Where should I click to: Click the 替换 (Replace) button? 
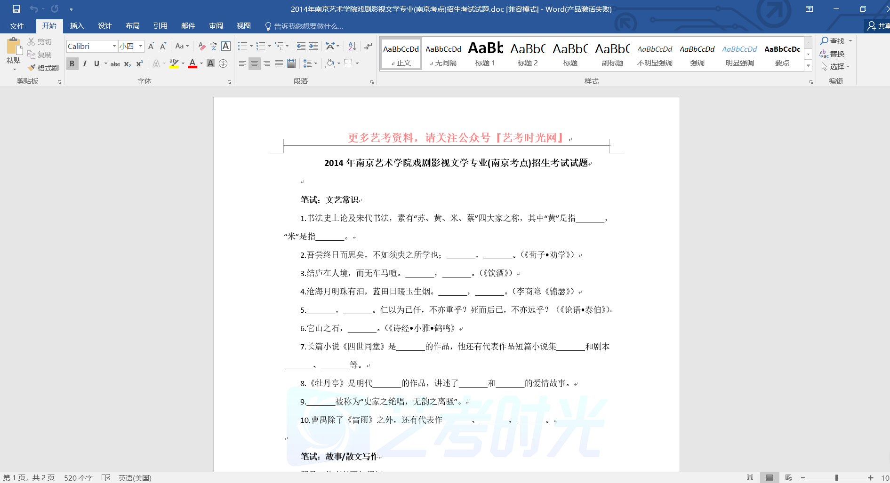click(x=832, y=54)
